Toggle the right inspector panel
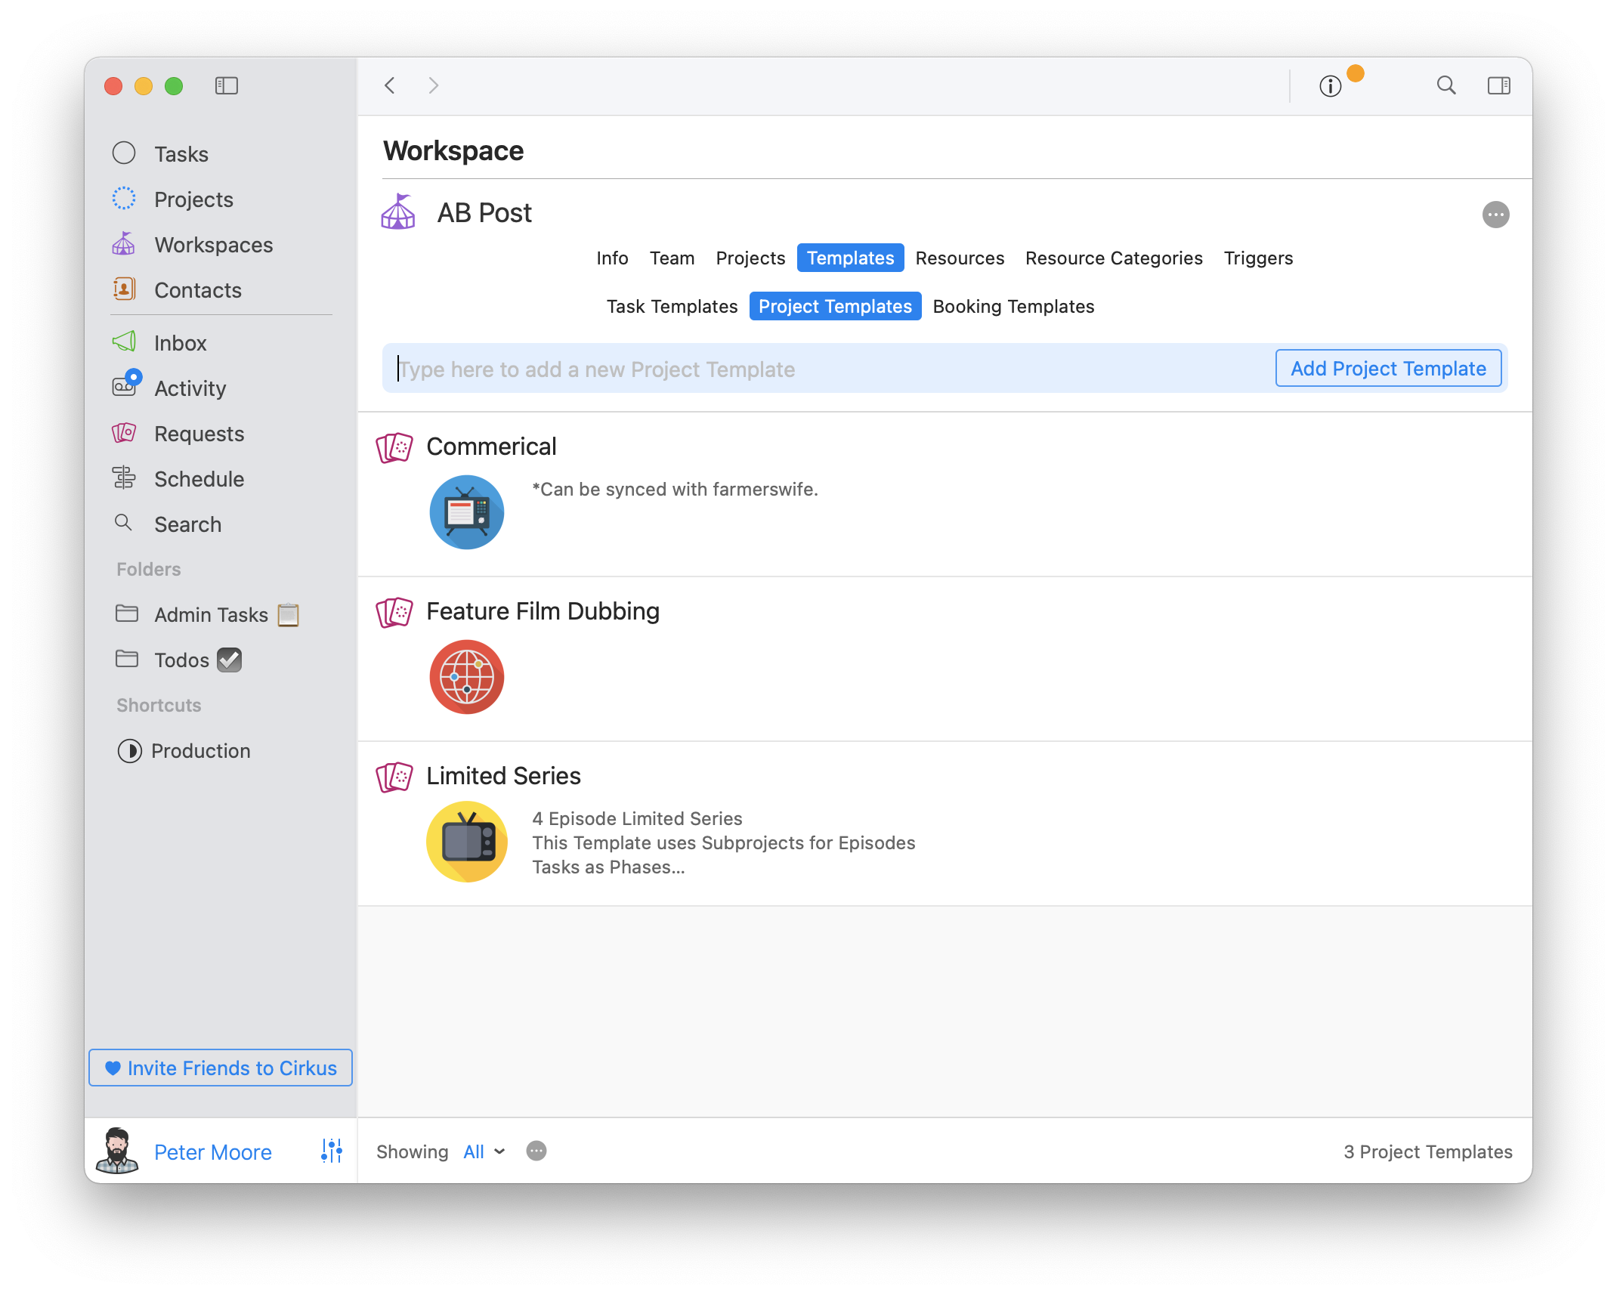The width and height of the screenshot is (1617, 1295). 1498,86
